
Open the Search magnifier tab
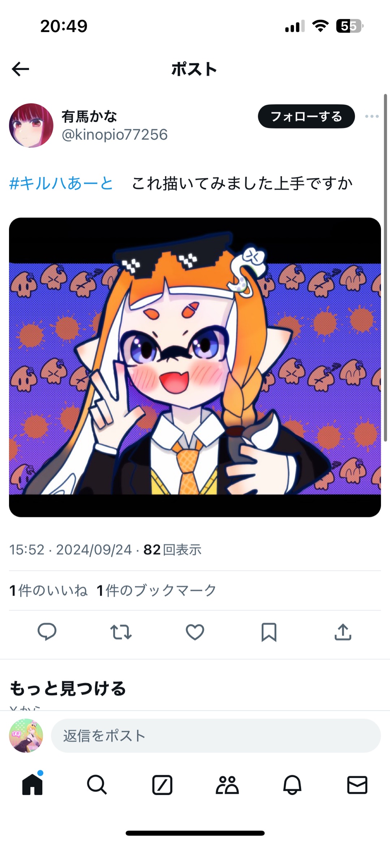pos(97,785)
